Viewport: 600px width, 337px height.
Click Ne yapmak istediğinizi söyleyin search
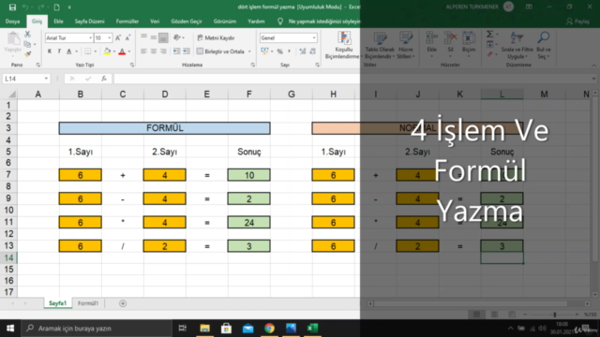pyautogui.click(x=323, y=22)
